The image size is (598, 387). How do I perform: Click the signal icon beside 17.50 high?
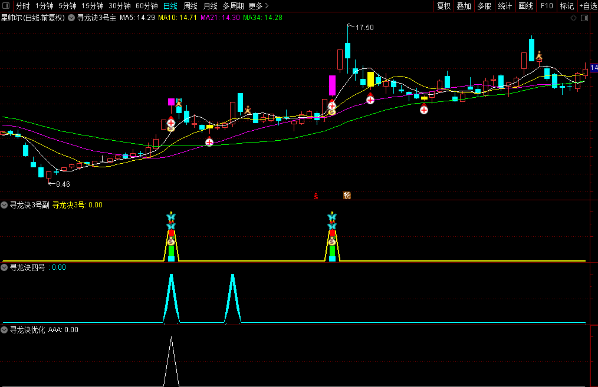click(350, 27)
